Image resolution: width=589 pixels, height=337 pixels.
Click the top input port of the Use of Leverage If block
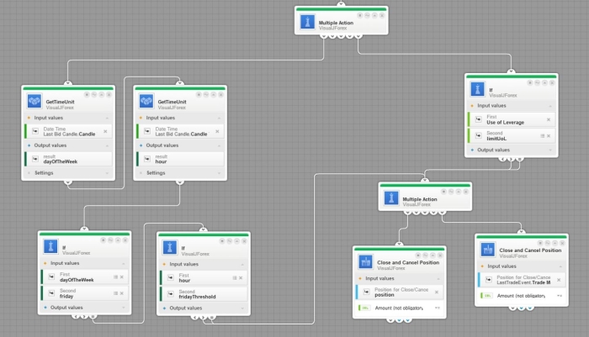pos(511,71)
